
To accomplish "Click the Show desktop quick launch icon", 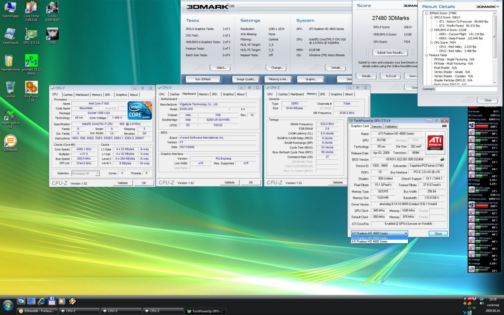I will pyautogui.click(x=31, y=302).
